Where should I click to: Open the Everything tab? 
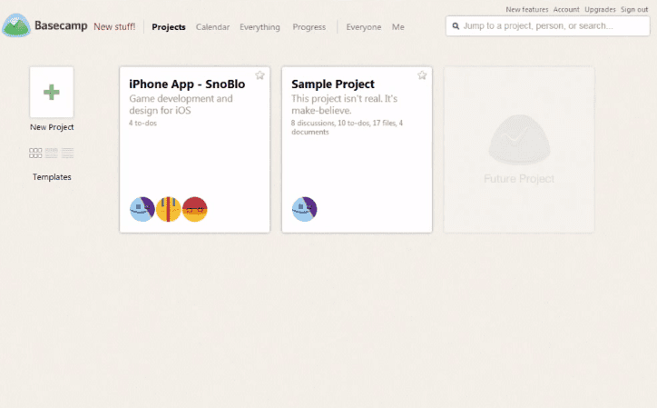(260, 27)
